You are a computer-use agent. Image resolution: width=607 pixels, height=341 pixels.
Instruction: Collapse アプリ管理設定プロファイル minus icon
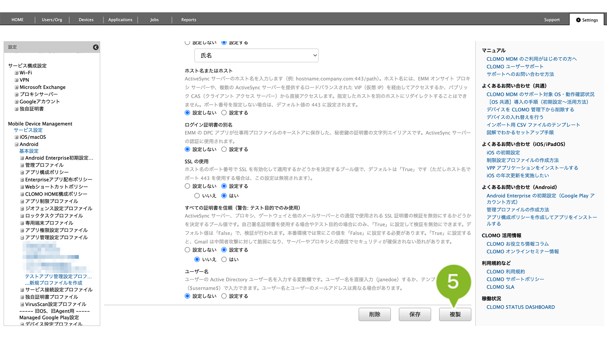(22, 238)
